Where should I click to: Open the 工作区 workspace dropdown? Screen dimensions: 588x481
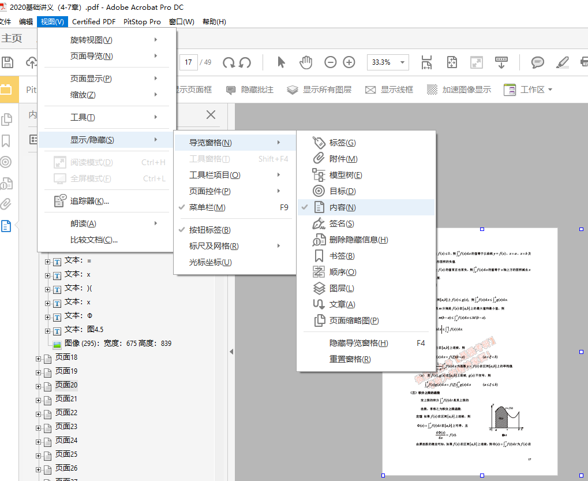point(528,90)
